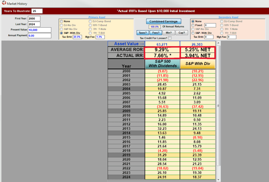The width and height of the screenshot is (269, 182).
Task: Choose 5Yr T-Note under Primary Asset
Action: pyautogui.click(x=90, y=29)
